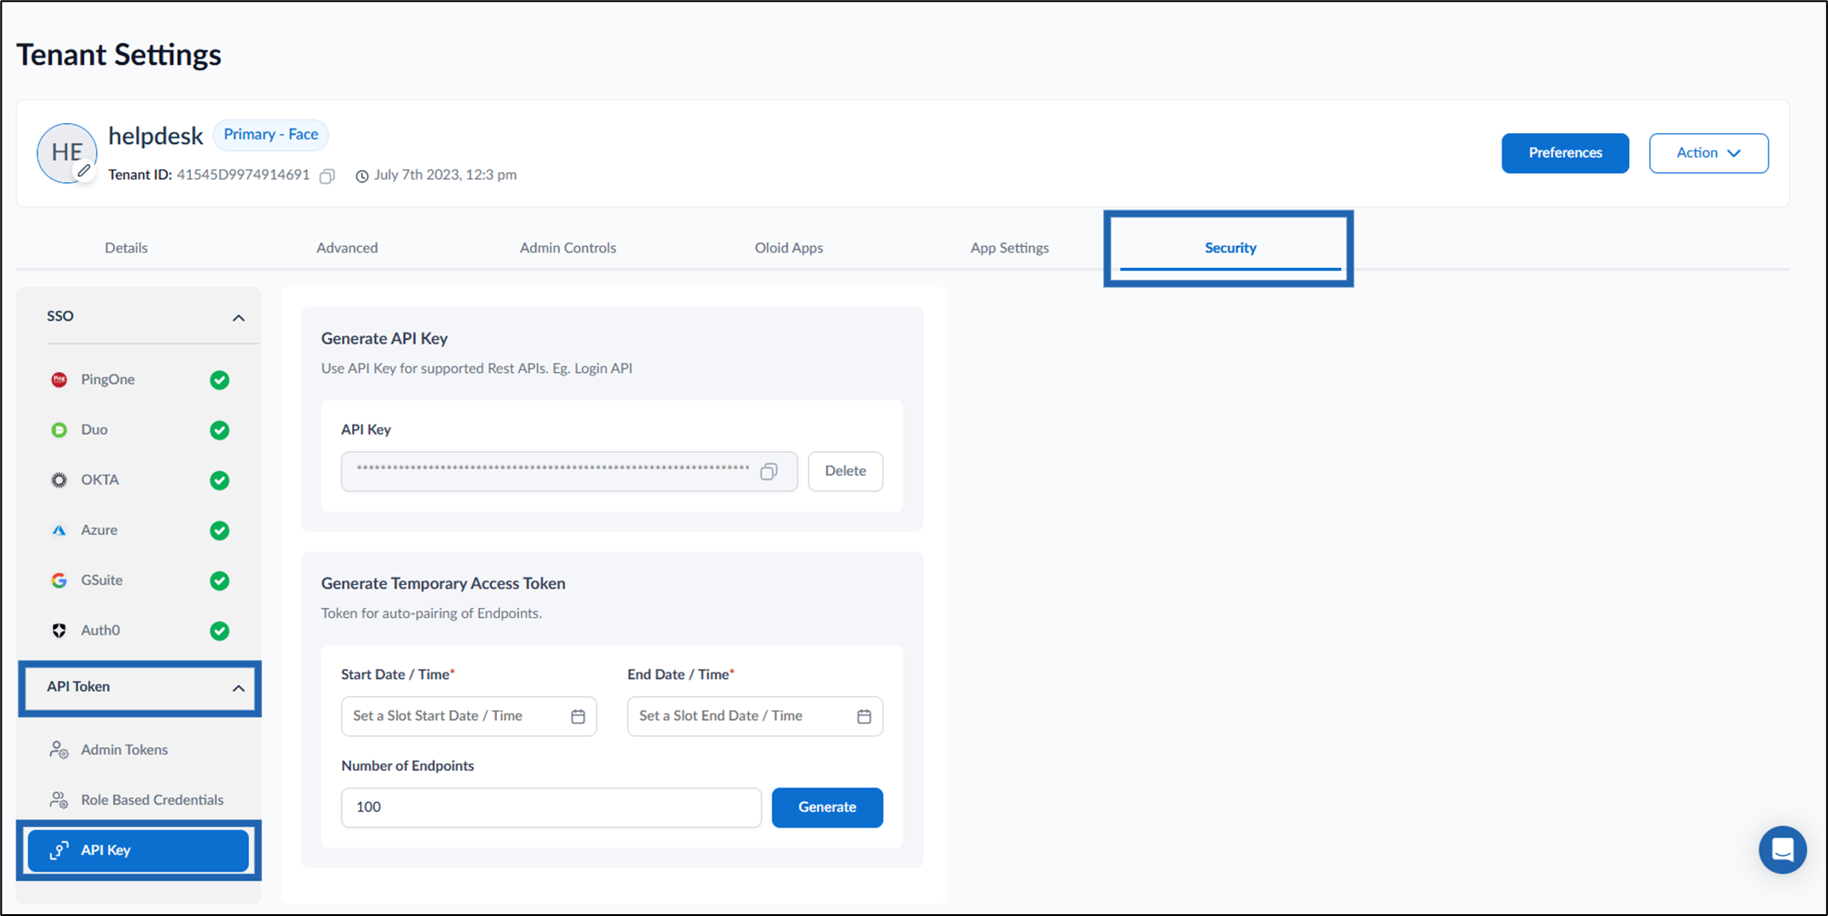Collapse the SSO section chevron
1828x916 pixels.
point(239,318)
